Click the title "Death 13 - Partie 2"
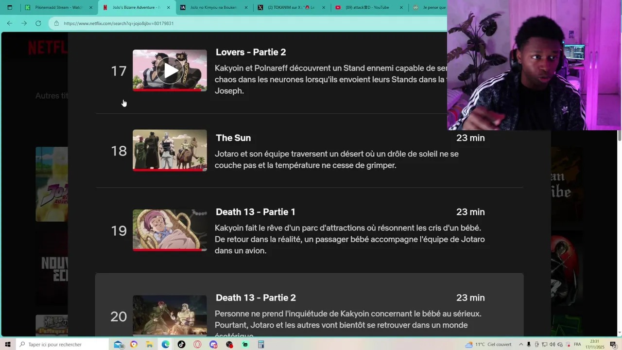Screen dimensions: 622x350 click(256, 297)
